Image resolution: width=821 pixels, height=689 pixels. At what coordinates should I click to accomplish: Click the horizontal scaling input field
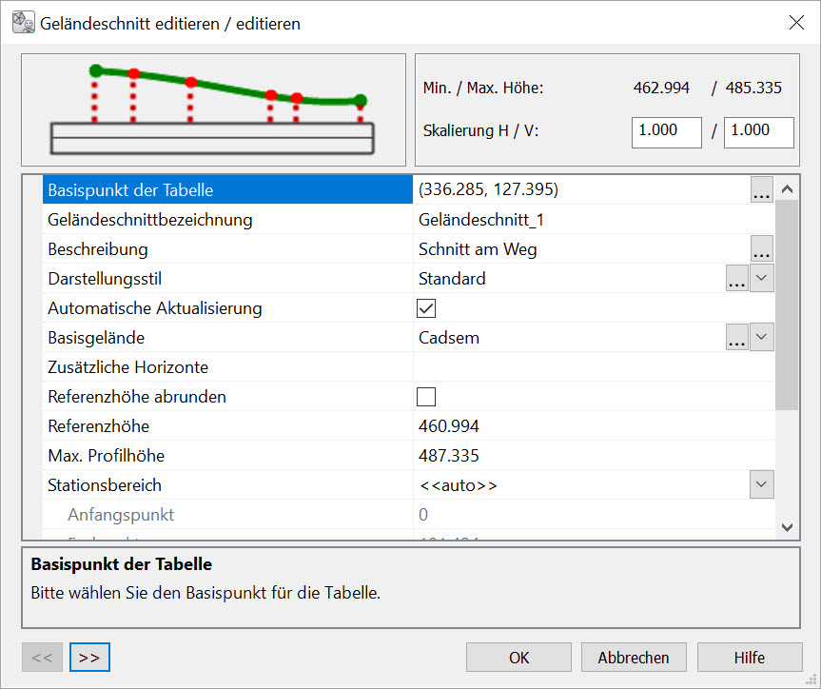667,132
